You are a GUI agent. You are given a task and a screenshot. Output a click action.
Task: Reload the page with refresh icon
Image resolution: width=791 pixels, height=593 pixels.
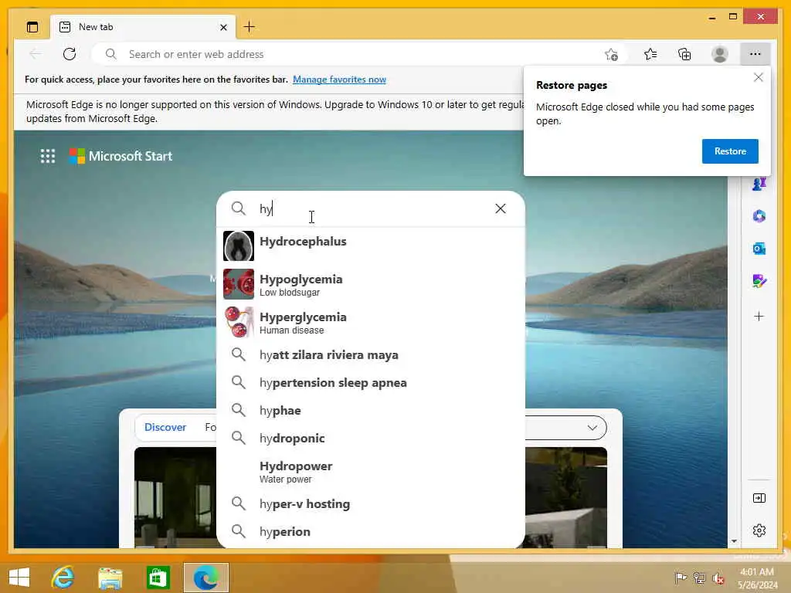pos(70,54)
